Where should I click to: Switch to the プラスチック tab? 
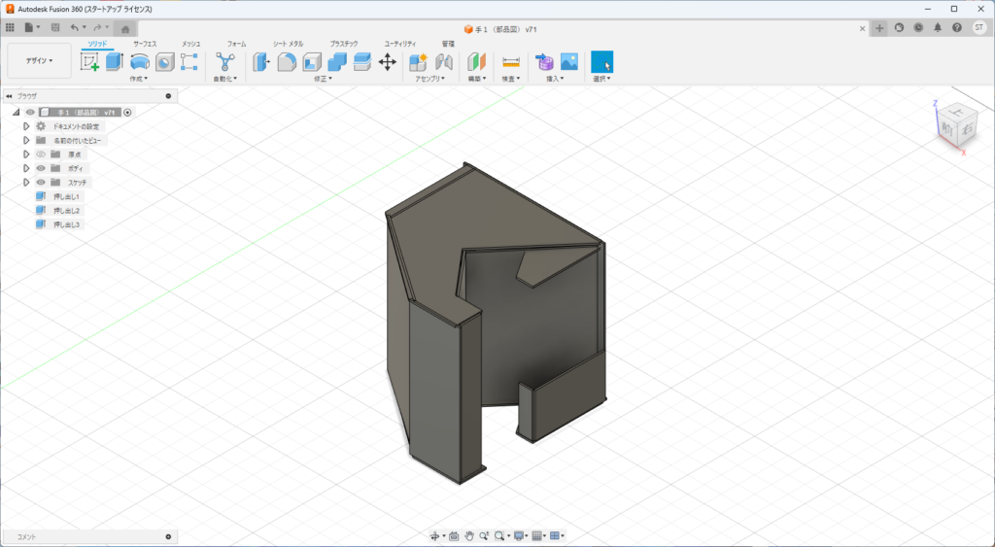click(x=344, y=44)
